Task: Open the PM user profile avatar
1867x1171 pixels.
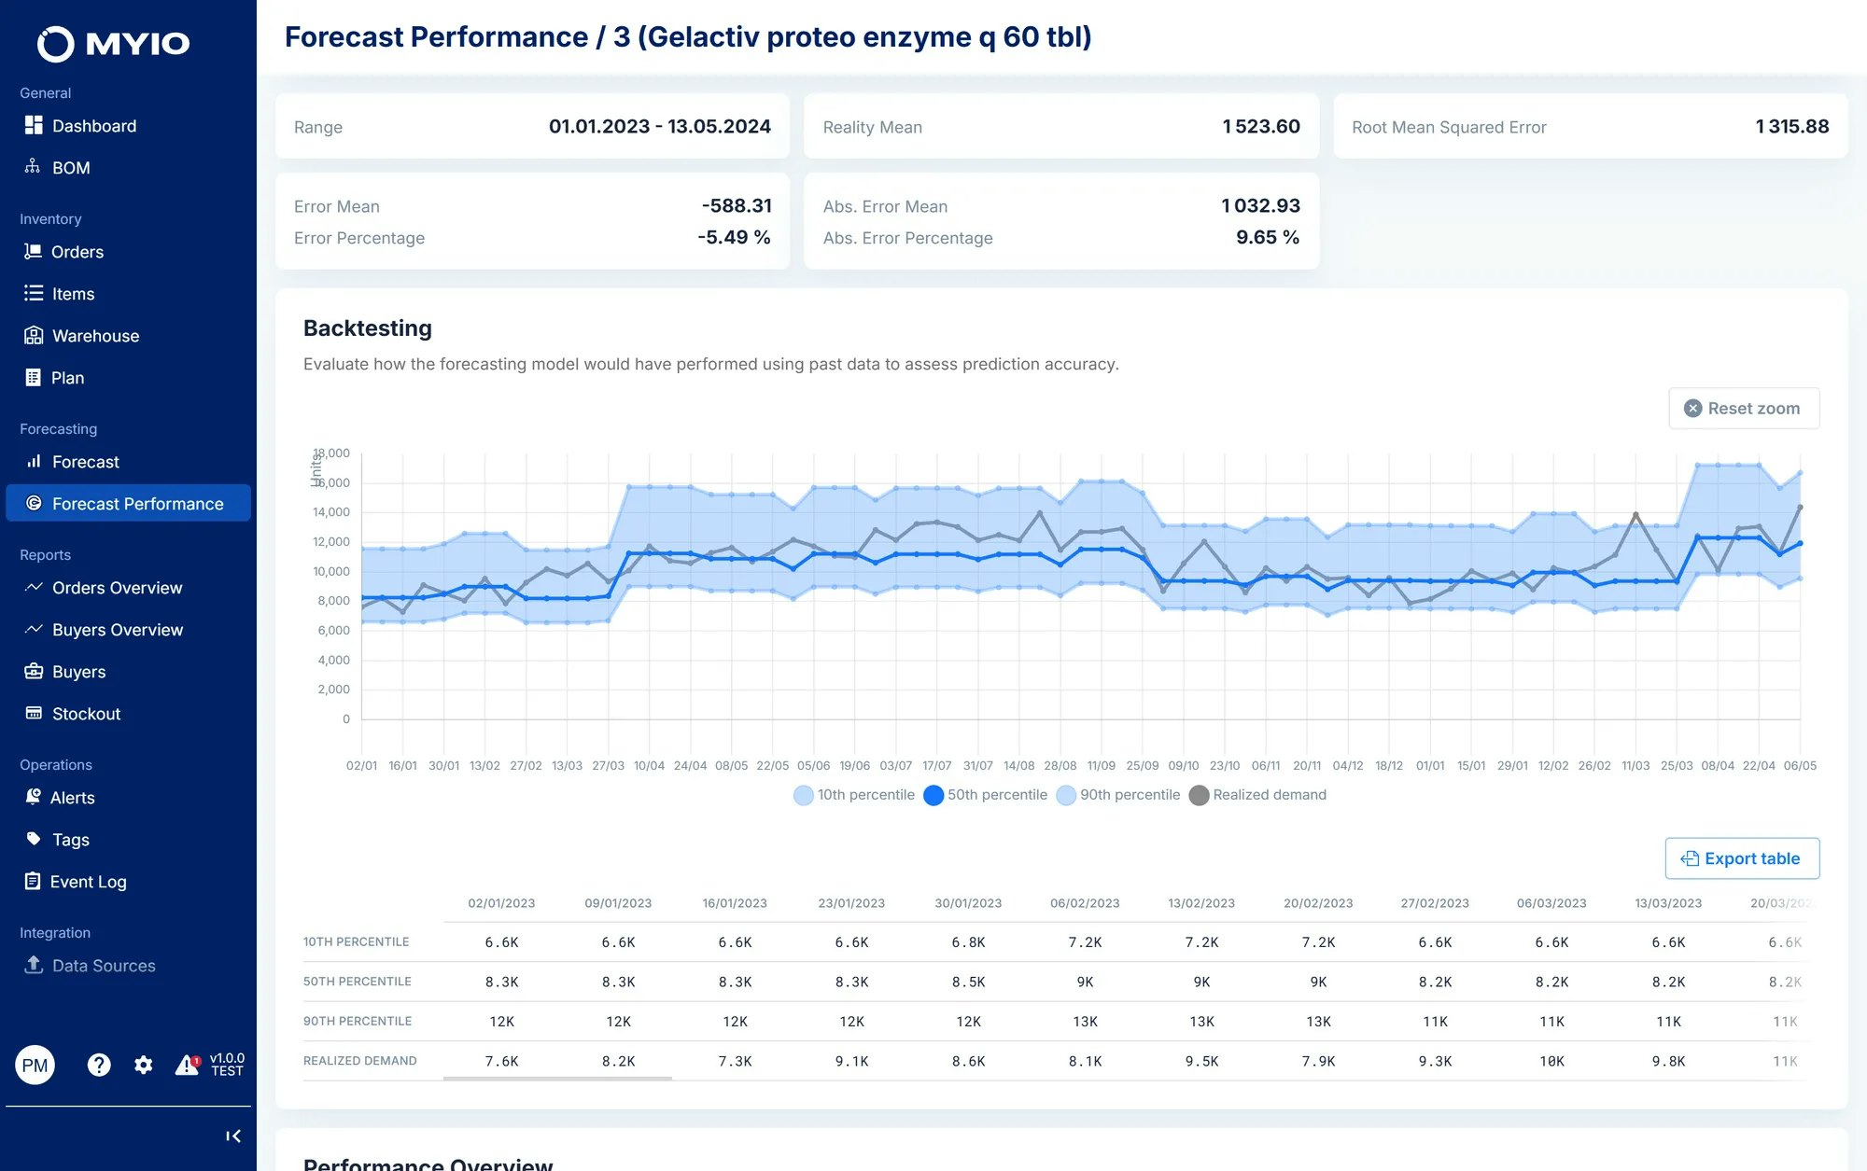Action: coord(35,1065)
